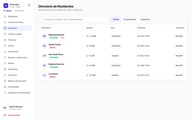Expand the Torre Alta building selector chevron
Image resolution: width=192 pixels, height=120 pixels.
[24, 6]
